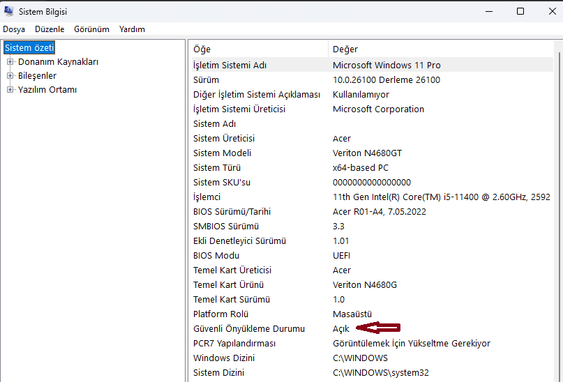Viewport: 563px width, 382px height.
Task: Select the İşletim Sistemi Adı row
Action: pos(373,66)
